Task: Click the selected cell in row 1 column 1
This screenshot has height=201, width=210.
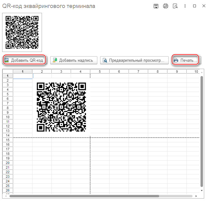Action: tap(23, 76)
